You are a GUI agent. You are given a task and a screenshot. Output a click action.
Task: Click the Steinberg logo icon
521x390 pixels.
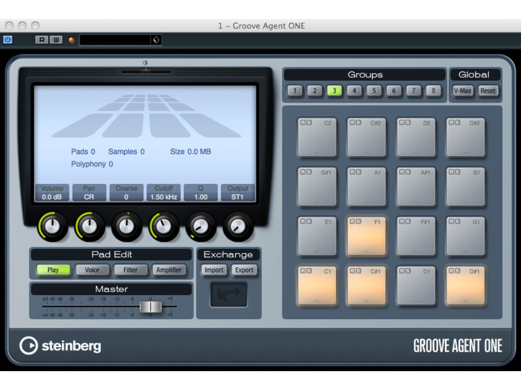point(29,346)
